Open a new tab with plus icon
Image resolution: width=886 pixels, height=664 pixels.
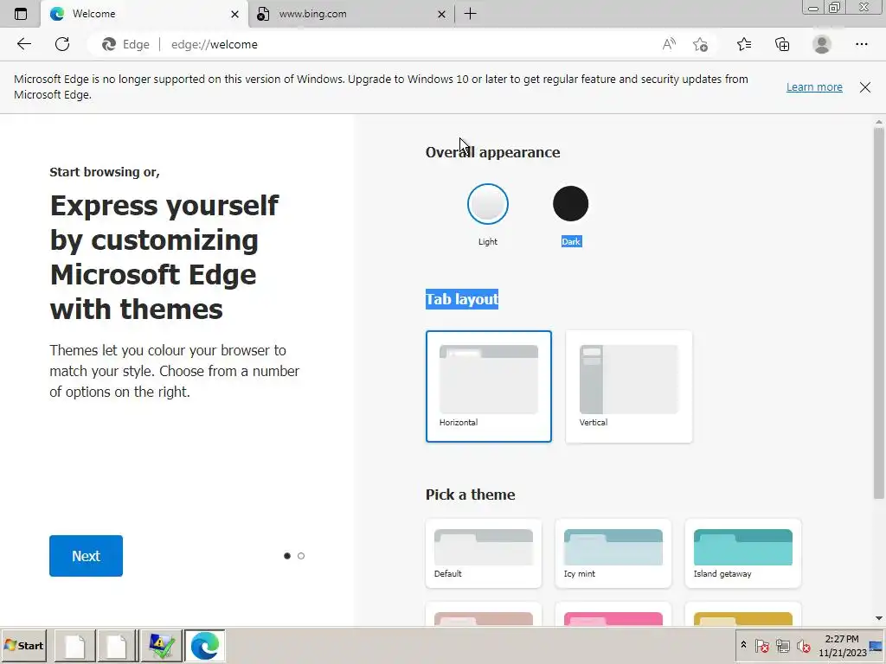tap(470, 14)
